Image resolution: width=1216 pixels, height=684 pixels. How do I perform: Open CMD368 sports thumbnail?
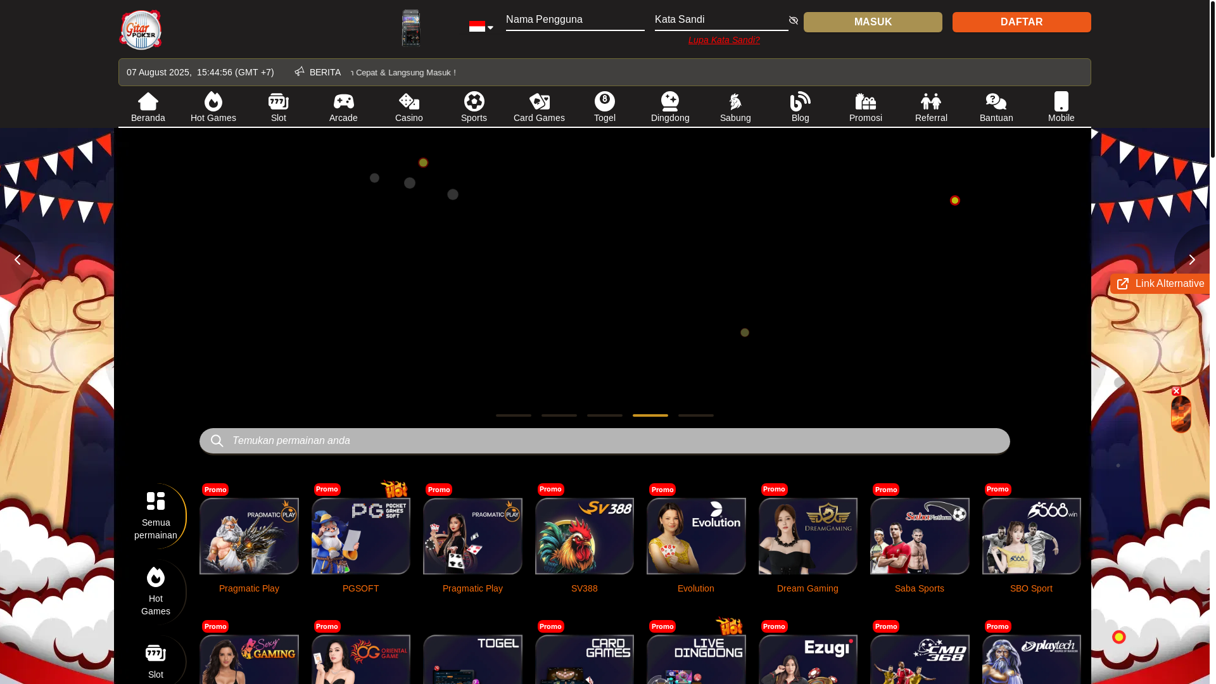tap(920, 659)
